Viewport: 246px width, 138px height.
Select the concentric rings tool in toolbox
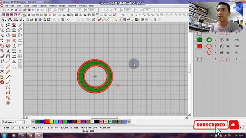point(8,103)
